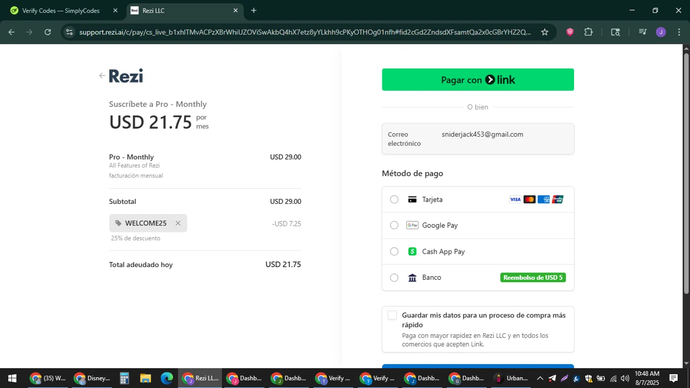The image size is (690, 388).
Task: Open Windows Security tray icon
Action: tap(588, 378)
